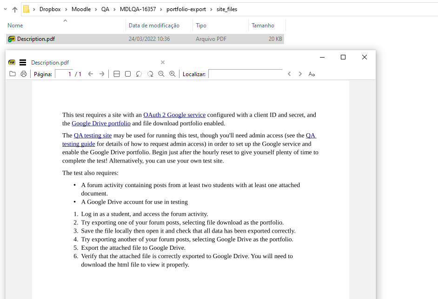Switch to continuous layout view icon
This screenshot has height=299, width=438.
117,74
